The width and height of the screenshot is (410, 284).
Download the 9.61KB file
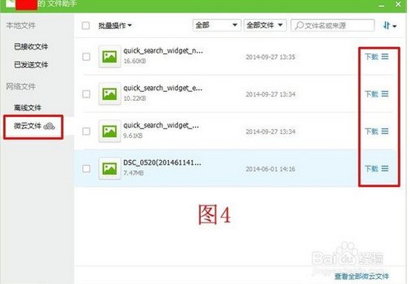(x=371, y=131)
